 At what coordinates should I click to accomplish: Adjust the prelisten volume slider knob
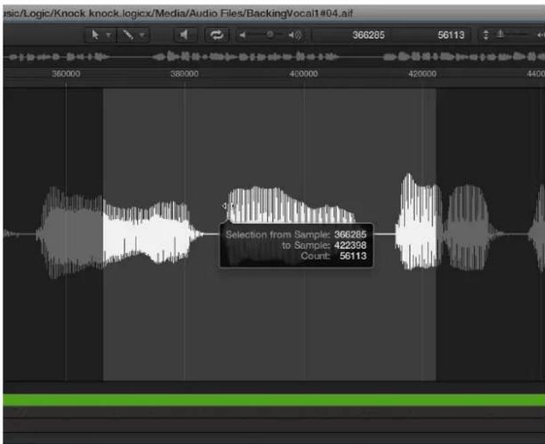270,34
